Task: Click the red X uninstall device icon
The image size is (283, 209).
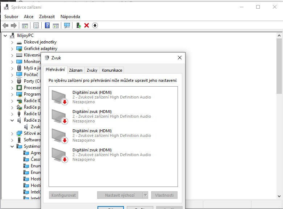Action: tap(87, 25)
